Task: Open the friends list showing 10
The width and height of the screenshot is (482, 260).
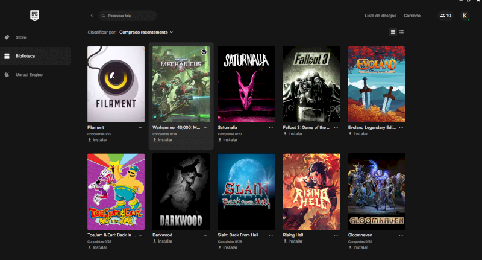Action: [445, 16]
